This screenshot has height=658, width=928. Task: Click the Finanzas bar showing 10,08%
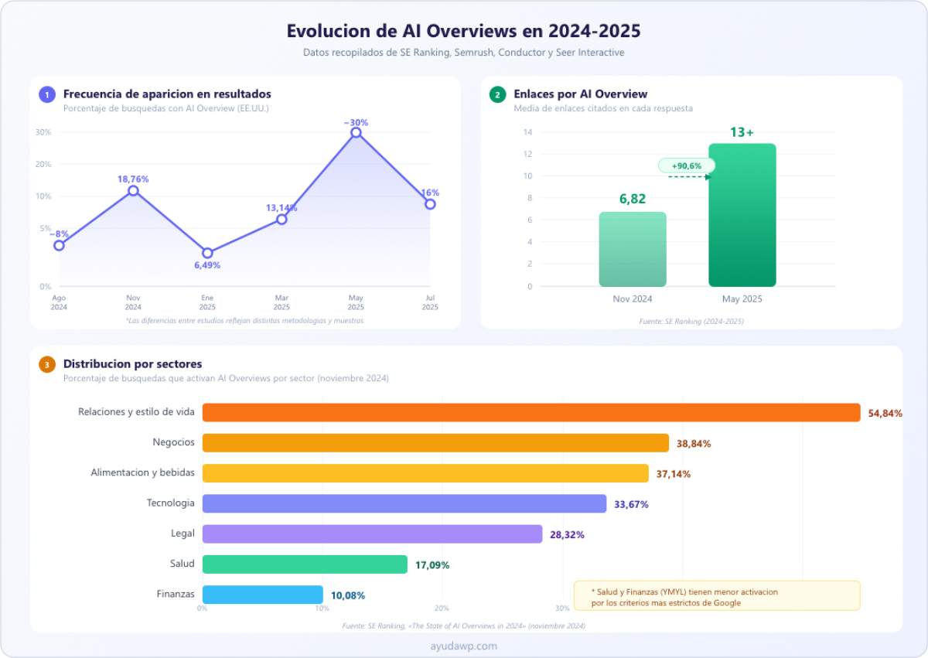[x=263, y=594]
